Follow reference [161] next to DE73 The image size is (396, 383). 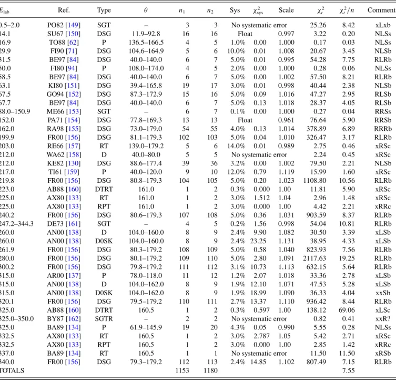[x=73, y=223]
